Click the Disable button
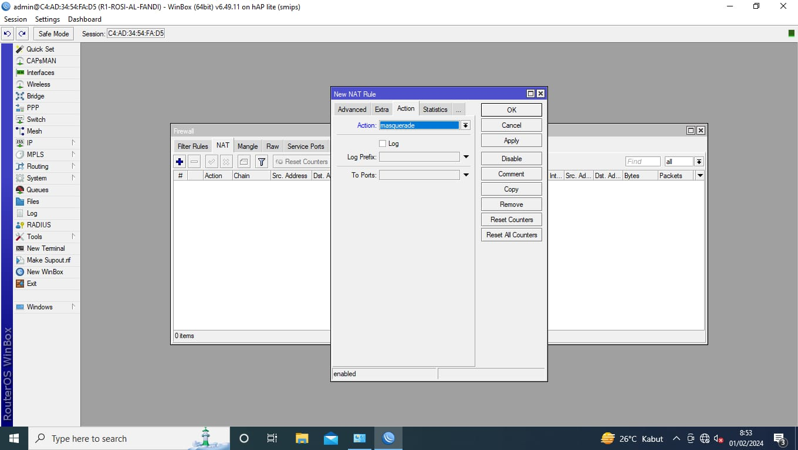Screen dimensions: 798x450 point(512,159)
